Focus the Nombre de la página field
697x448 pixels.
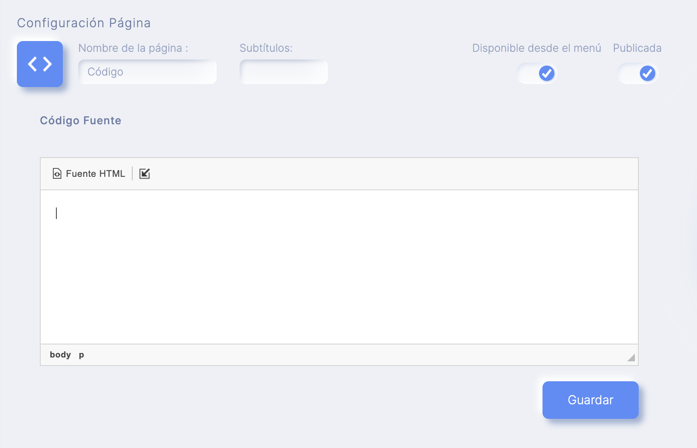point(147,72)
